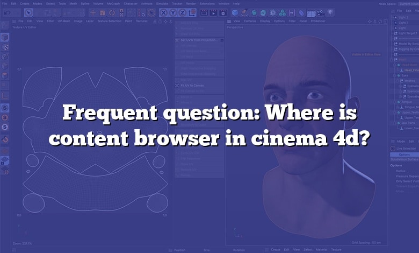Collapse the Tongue hierarchy expander

point(394,102)
